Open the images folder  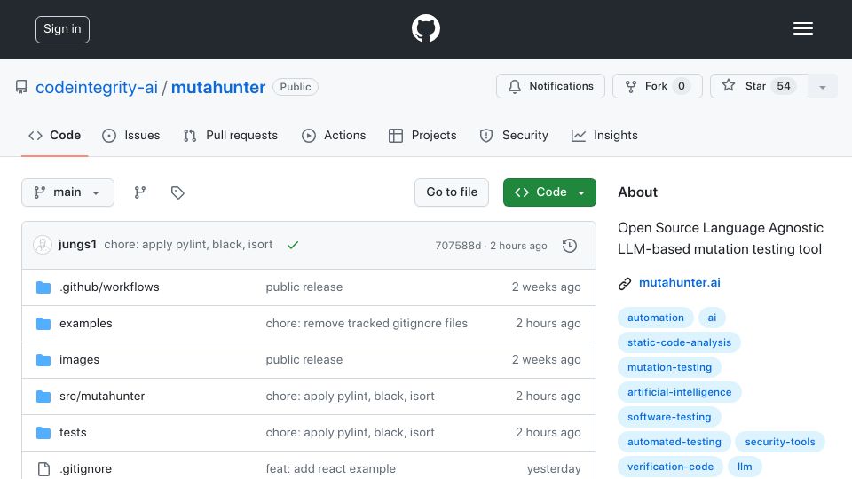pyautogui.click(x=79, y=359)
